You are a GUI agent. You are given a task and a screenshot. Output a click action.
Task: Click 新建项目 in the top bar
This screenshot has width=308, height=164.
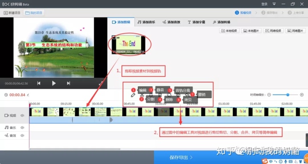tap(12, 13)
